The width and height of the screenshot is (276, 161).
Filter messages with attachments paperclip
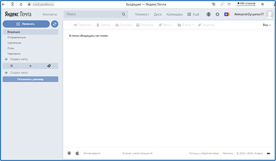[x=49, y=66]
